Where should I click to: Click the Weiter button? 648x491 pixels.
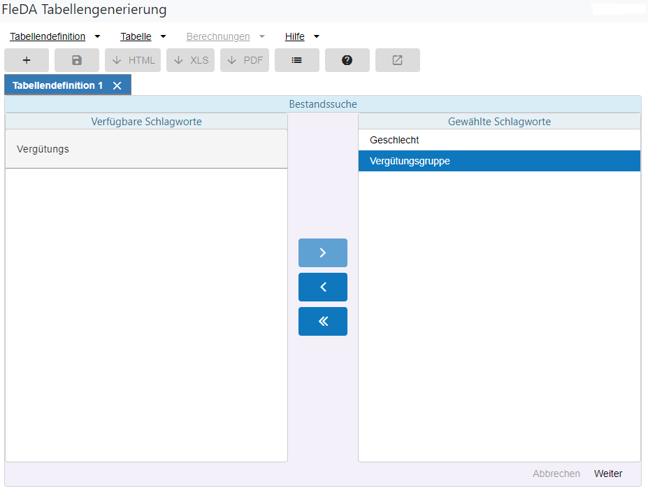click(x=607, y=474)
